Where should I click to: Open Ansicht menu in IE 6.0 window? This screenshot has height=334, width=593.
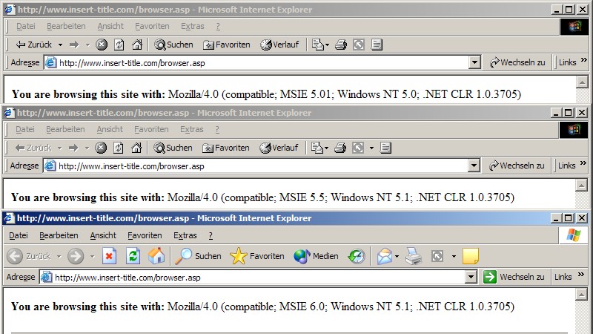coord(103,235)
